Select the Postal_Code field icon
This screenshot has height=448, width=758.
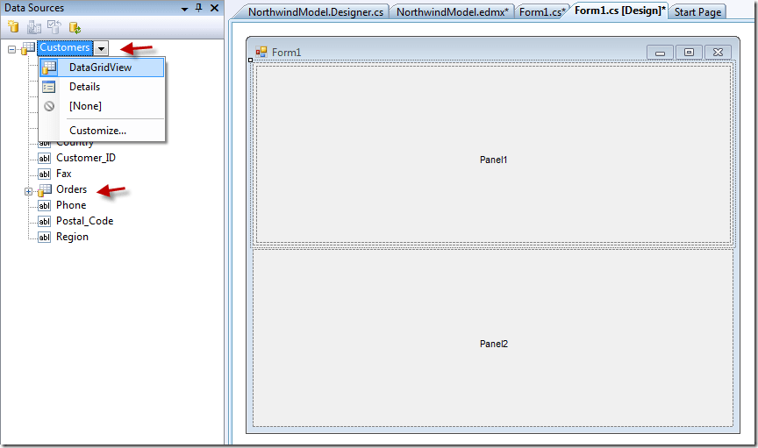coord(45,221)
